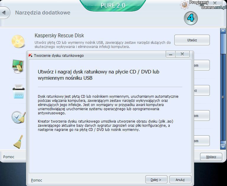227x186 pixels.
Task: Click the Kaspersky Rescue Disk heading
Action: point(59,36)
